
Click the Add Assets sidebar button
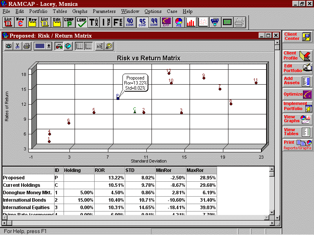[298, 81]
